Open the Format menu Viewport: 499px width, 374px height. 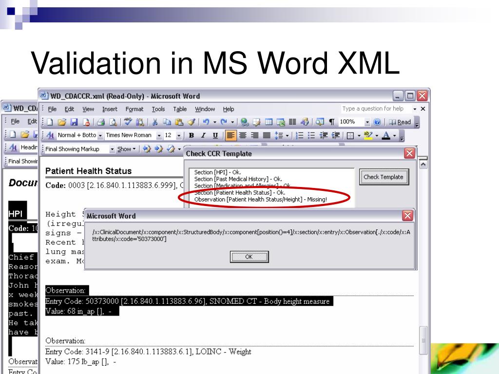[x=134, y=109]
